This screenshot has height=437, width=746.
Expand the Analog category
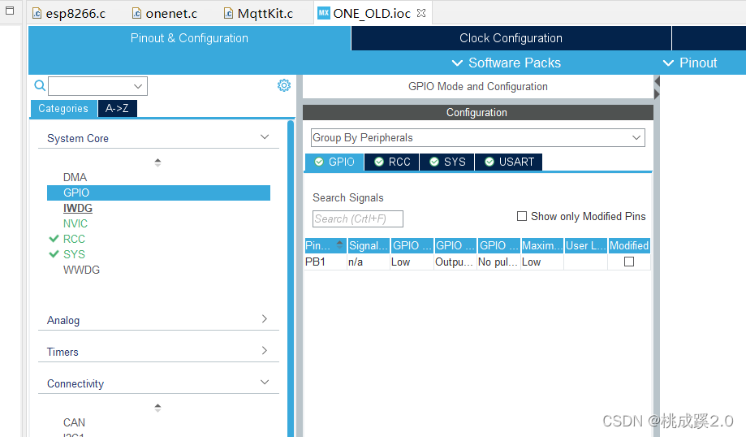[x=265, y=319]
